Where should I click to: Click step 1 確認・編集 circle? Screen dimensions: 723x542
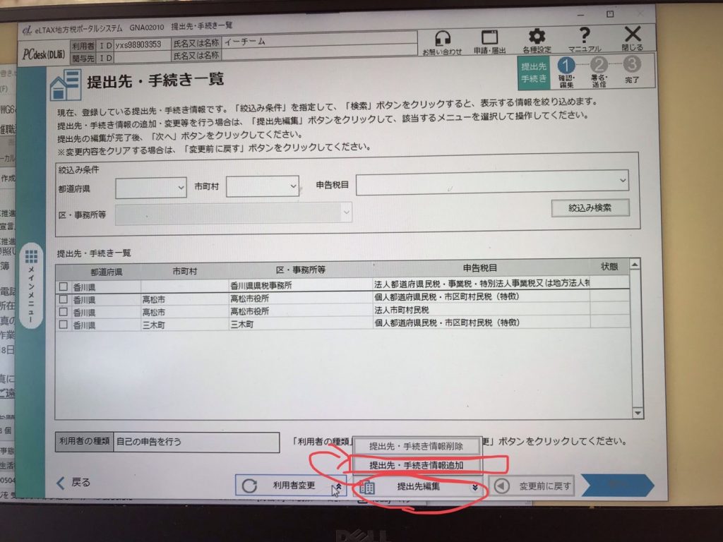coord(566,66)
